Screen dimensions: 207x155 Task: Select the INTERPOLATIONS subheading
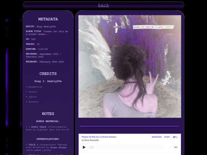coord(48,139)
